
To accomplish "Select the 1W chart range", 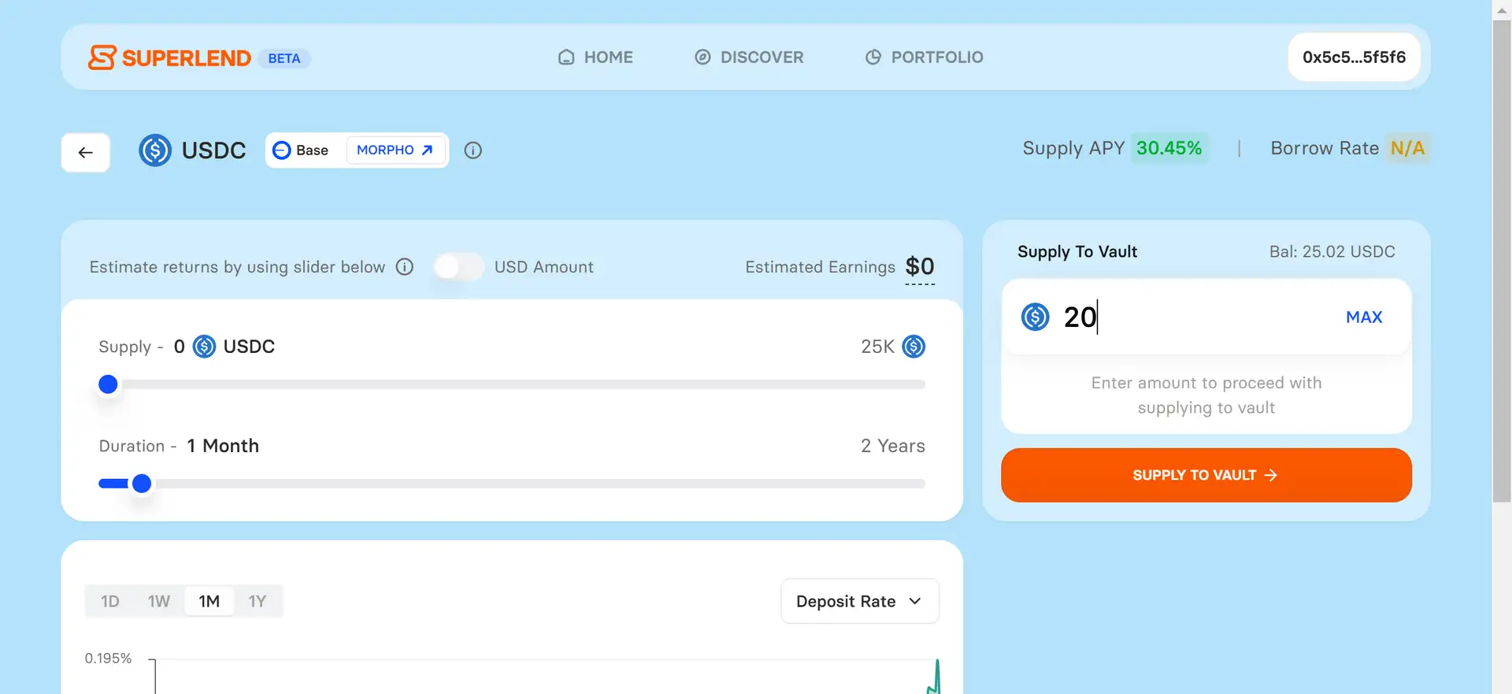I will [159, 601].
